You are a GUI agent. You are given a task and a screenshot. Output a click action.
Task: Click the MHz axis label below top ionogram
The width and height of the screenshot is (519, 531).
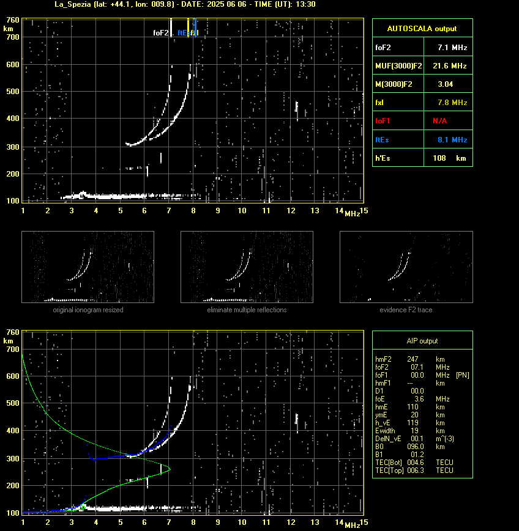click(x=352, y=214)
